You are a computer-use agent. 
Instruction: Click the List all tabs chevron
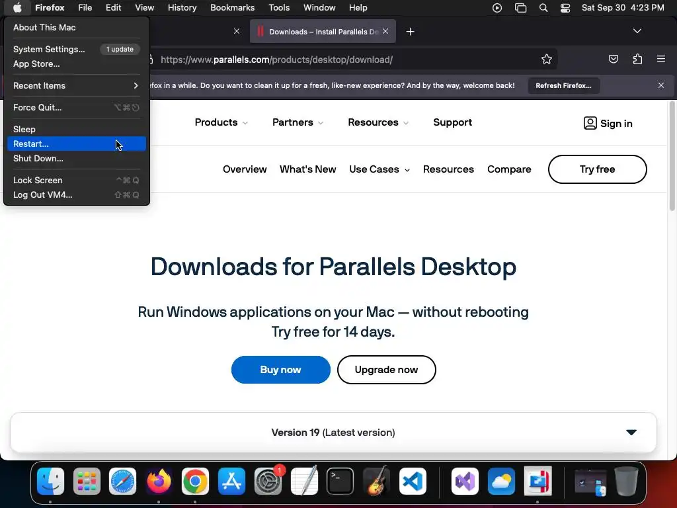pyautogui.click(x=637, y=31)
